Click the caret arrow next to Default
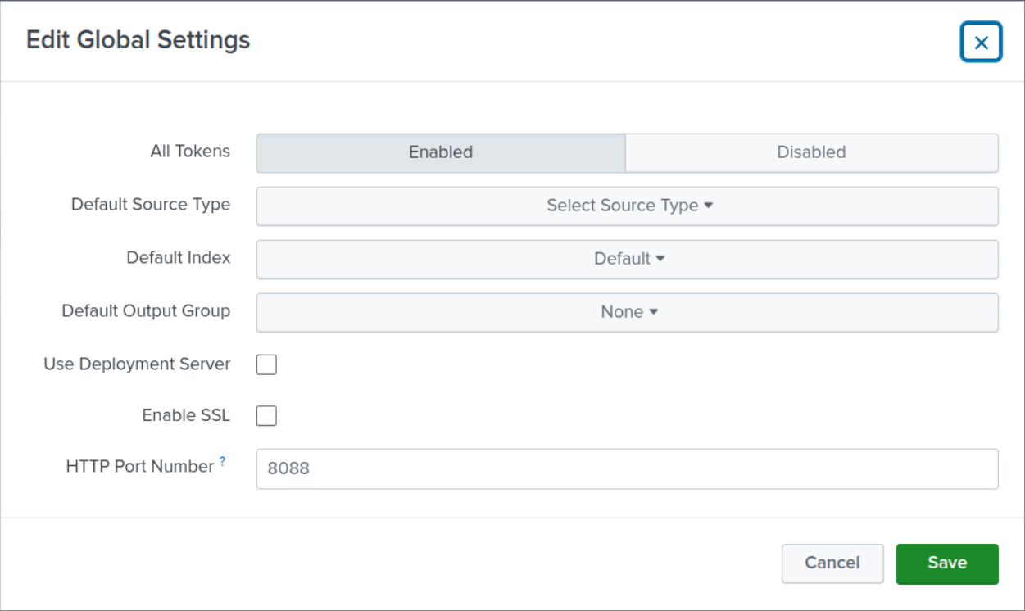This screenshot has height=611, width=1025. (660, 260)
